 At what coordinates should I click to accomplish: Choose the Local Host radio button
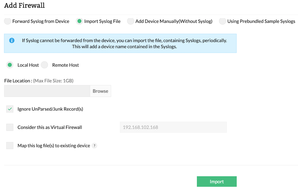click(x=10, y=65)
